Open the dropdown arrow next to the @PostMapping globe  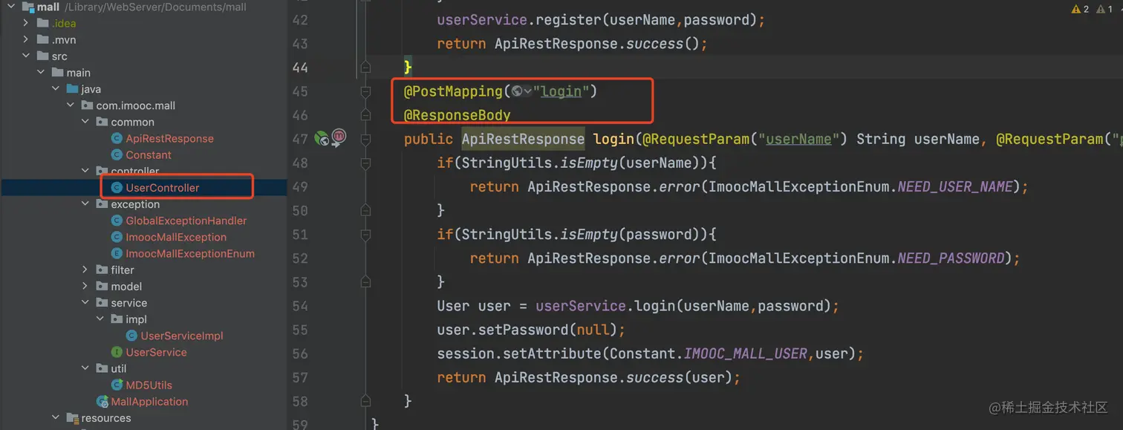[x=527, y=91]
